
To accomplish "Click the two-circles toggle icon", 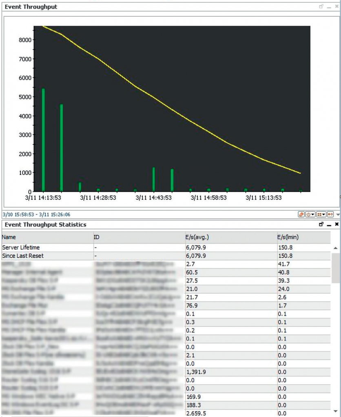I will pos(330,214).
